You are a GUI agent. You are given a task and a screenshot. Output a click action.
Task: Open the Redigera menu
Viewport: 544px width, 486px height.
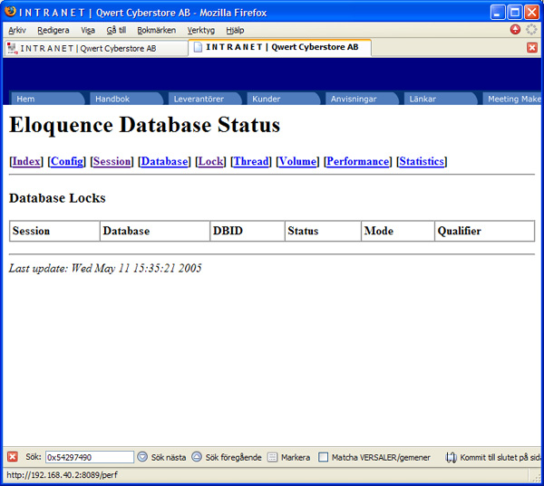click(53, 30)
